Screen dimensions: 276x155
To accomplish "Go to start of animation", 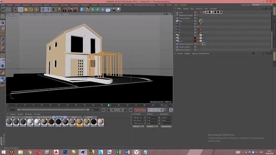I will point(103,110).
